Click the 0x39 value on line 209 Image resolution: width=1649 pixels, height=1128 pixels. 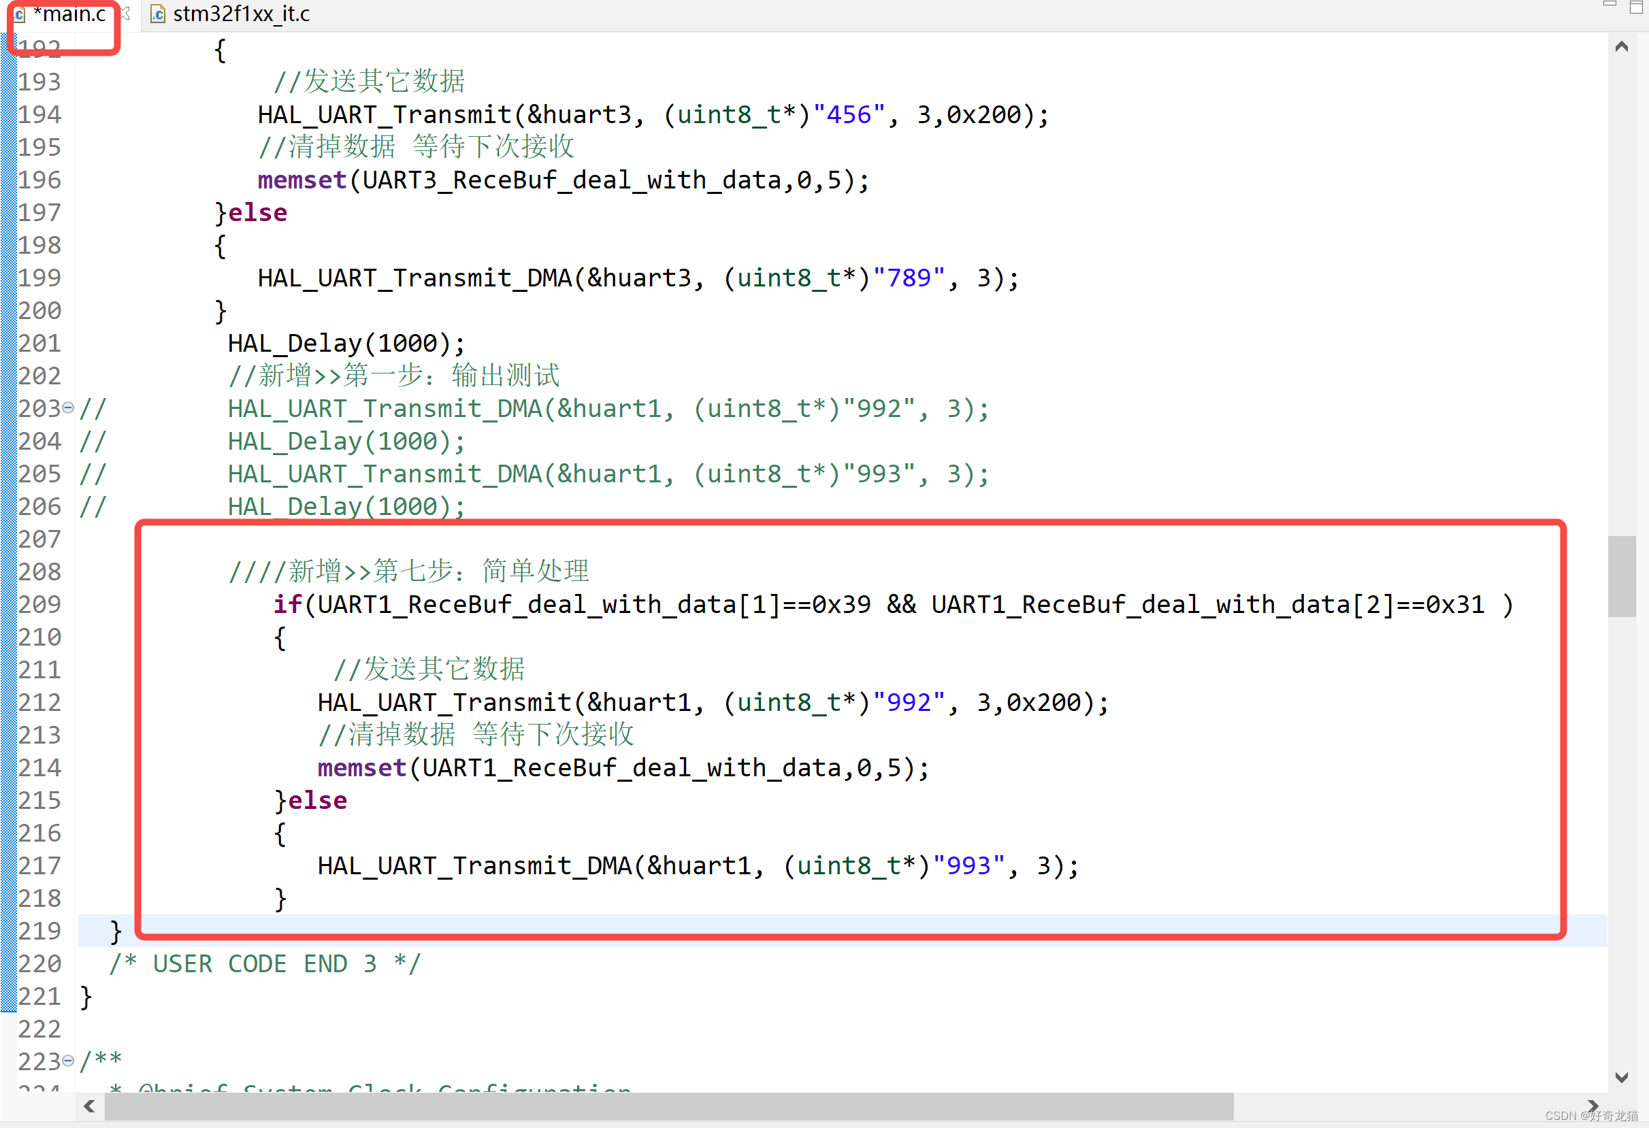click(840, 604)
